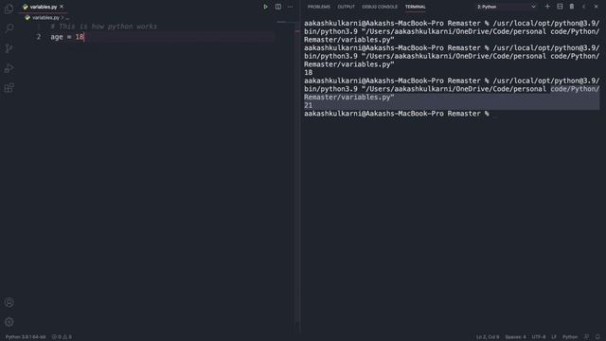This screenshot has height=341, width=606.
Task: Run Python file with play button
Action: (x=265, y=7)
